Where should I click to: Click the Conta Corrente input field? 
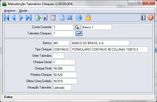point(63,27)
